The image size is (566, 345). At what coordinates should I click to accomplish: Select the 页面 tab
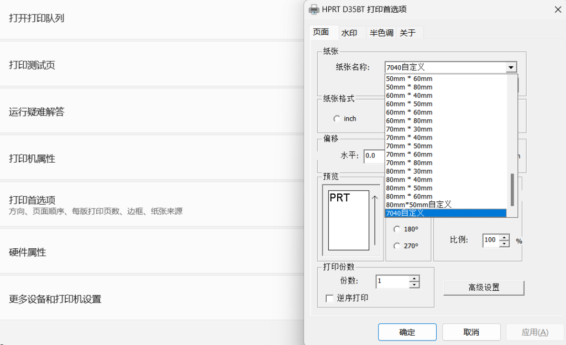point(321,32)
